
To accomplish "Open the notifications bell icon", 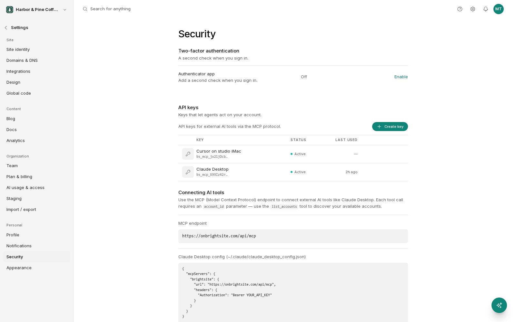I will [486, 9].
